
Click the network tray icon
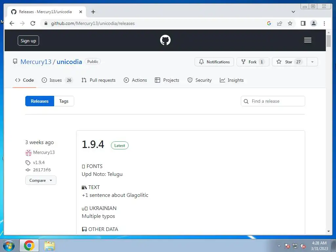click(x=295, y=246)
